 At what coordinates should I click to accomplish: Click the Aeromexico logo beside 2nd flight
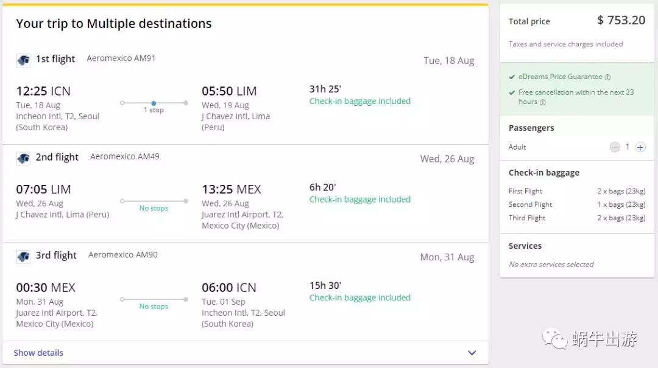coord(23,158)
